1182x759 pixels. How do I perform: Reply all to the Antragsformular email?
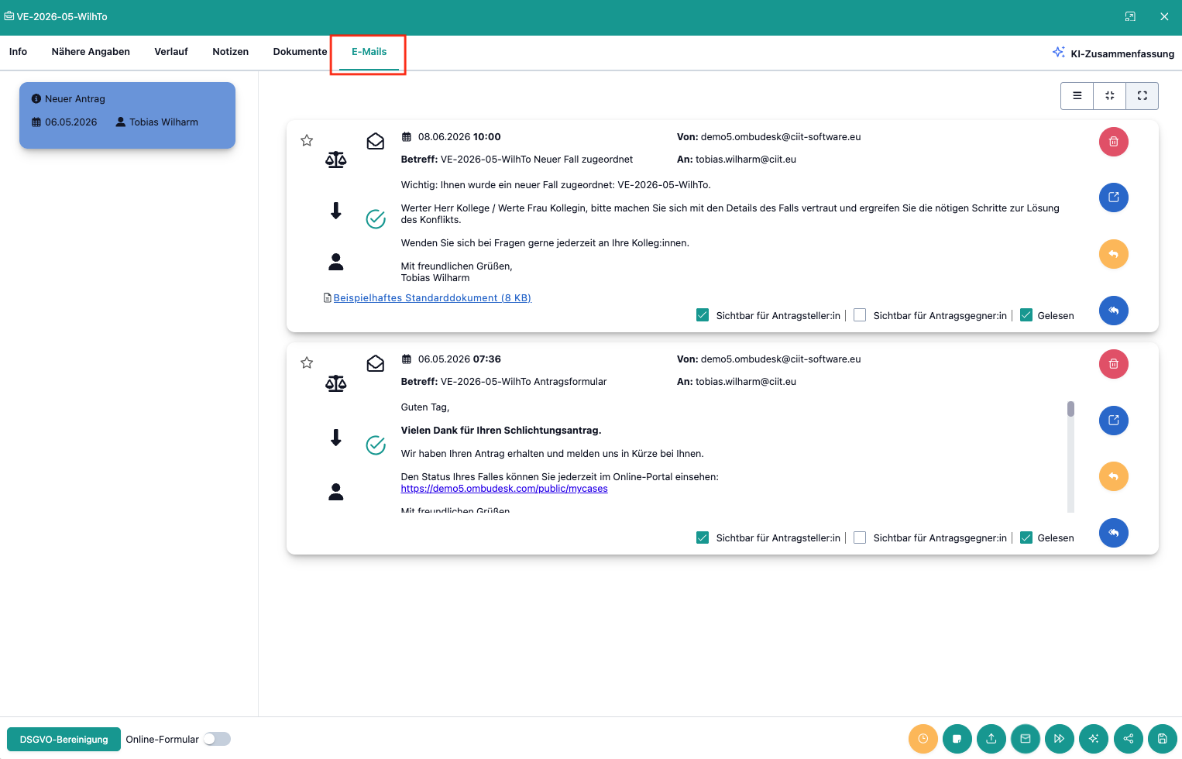tap(1113, 533)
